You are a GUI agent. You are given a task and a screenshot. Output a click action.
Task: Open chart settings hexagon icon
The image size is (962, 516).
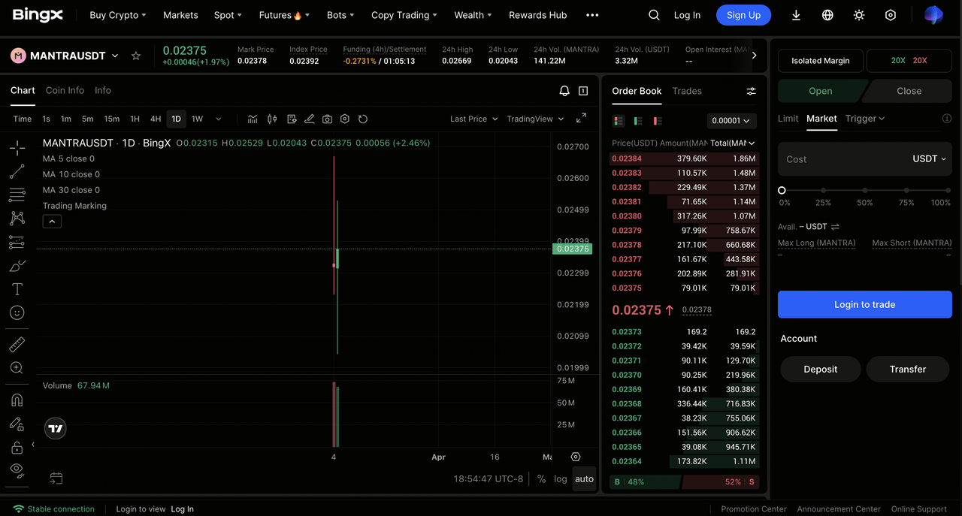click(345, 119)
